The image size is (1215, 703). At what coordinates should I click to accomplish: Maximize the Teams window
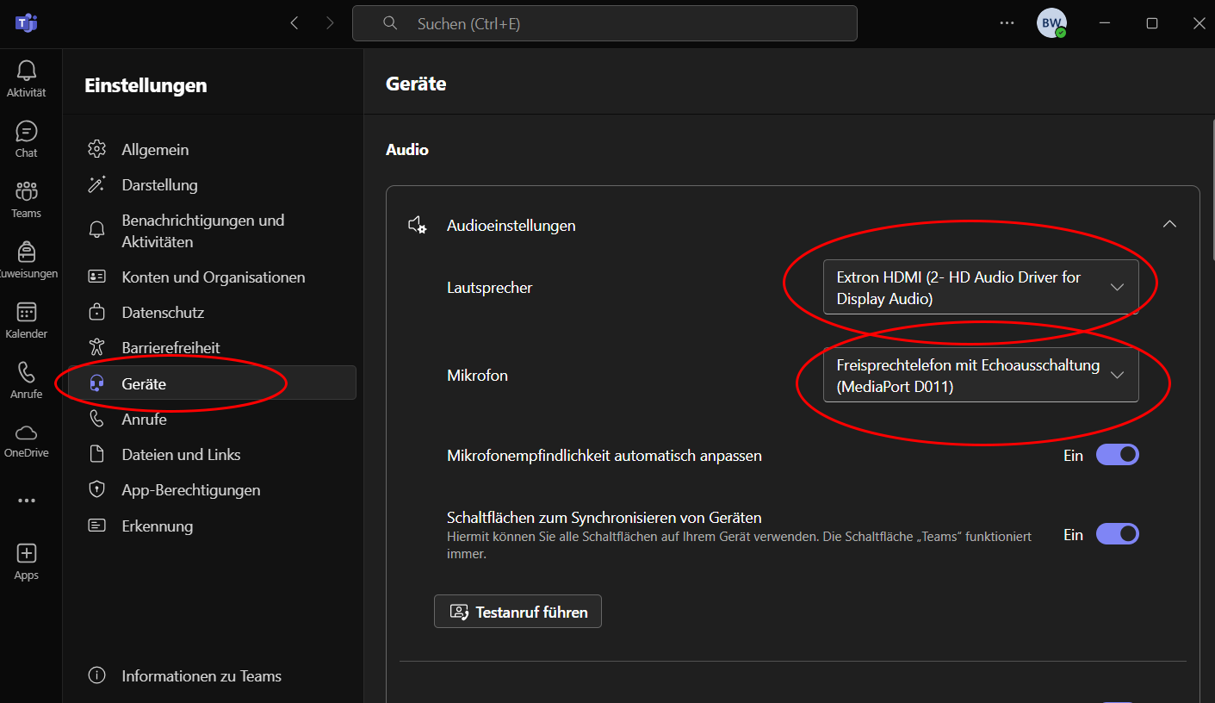(1152, 23)
